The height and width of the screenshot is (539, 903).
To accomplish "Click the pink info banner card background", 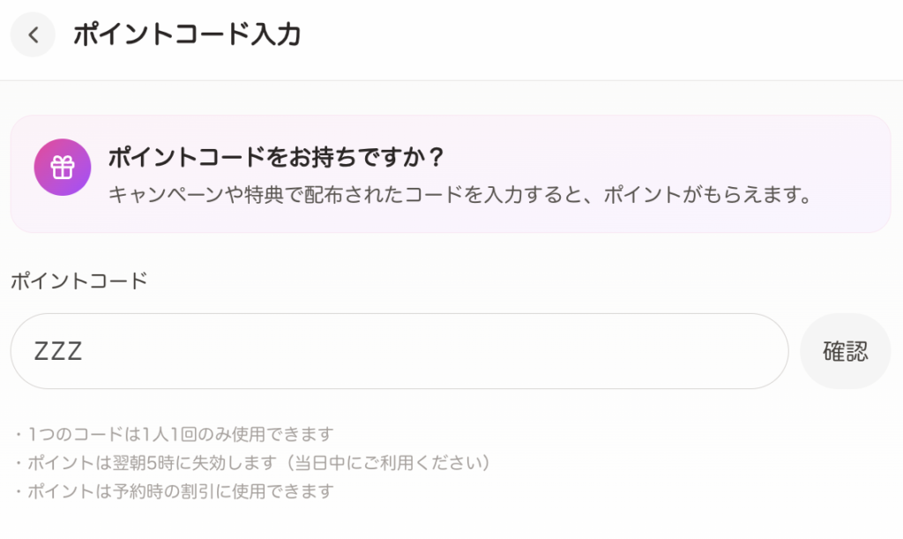I will [847, 141].
